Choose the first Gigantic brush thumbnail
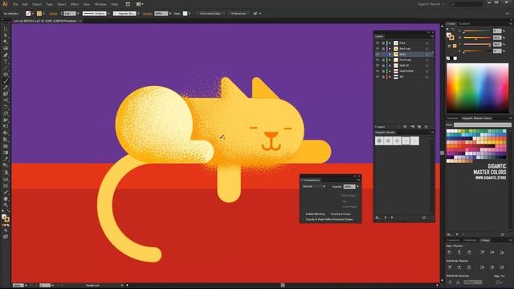This screenshot has width=514, height=289. (x=379, y=140)
